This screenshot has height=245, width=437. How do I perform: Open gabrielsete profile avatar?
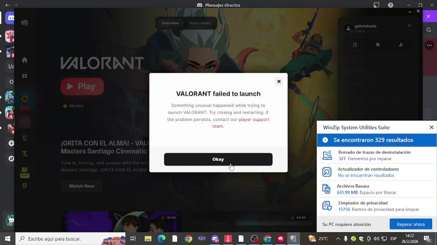pyautogui.click(x=348, y=29)
